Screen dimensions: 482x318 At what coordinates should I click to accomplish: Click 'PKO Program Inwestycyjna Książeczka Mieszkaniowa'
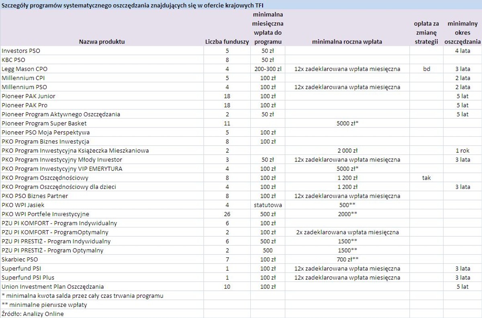pos(75,150)
